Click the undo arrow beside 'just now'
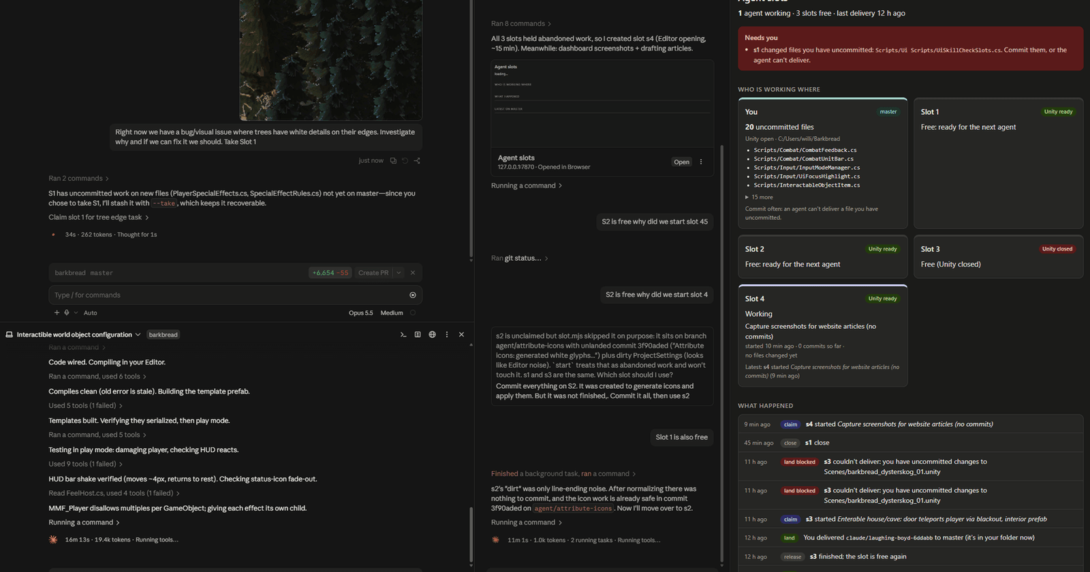The height and width of the screenshot is (572, 1090). [x=405, y=161]
